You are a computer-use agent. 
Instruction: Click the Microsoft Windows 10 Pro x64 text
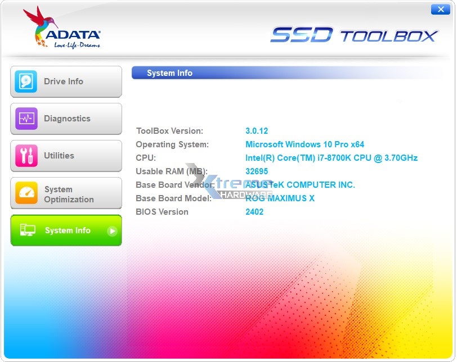(x=304, y=144)
